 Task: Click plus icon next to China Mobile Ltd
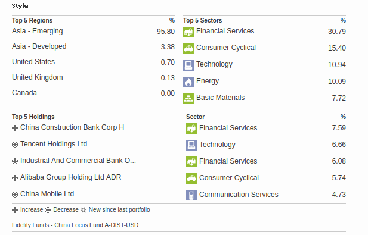click(15, 195)
